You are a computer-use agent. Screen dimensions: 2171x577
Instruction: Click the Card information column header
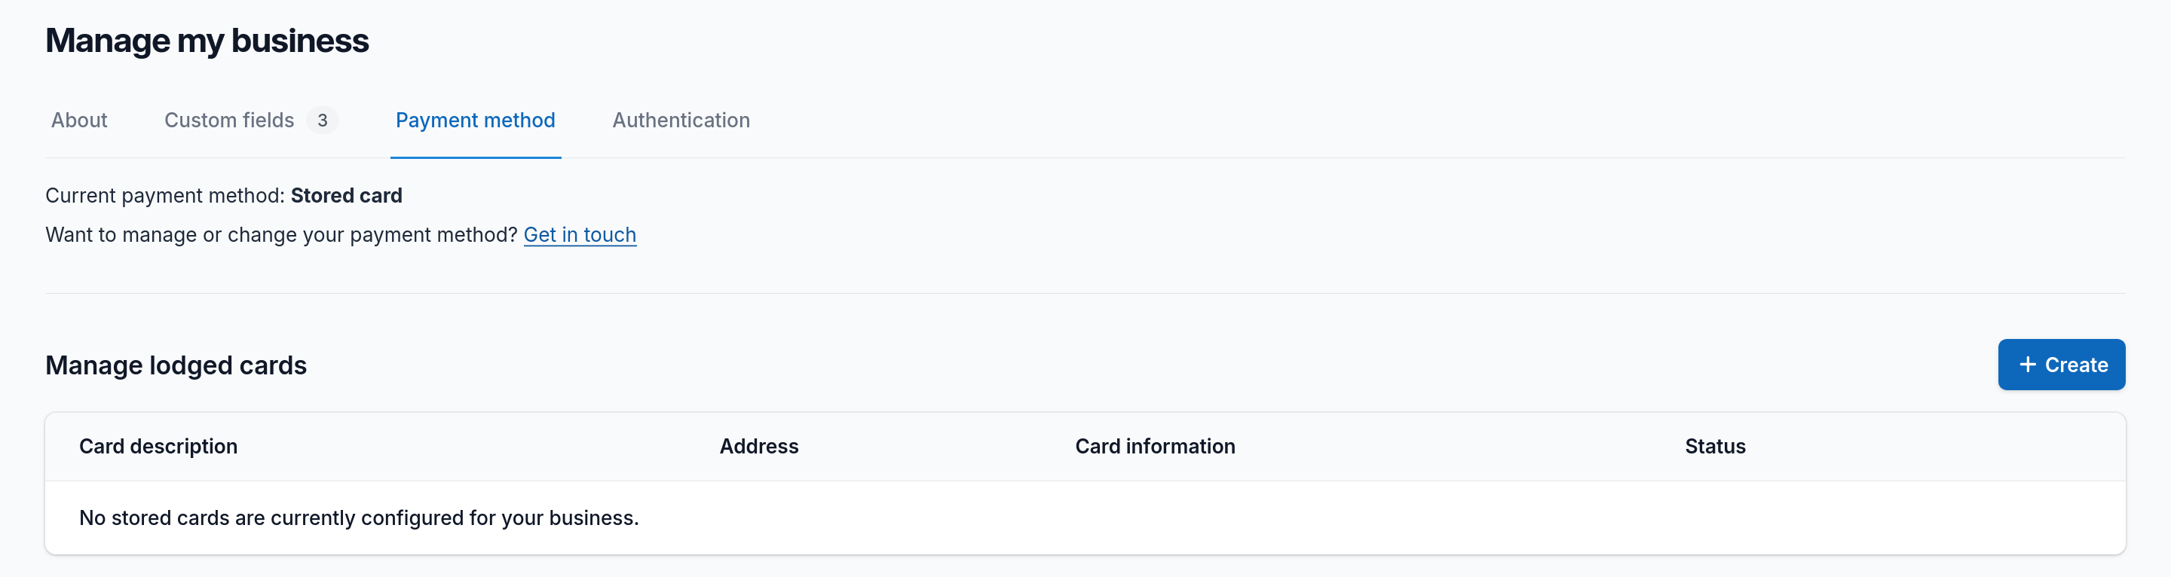coord(1155,447)
